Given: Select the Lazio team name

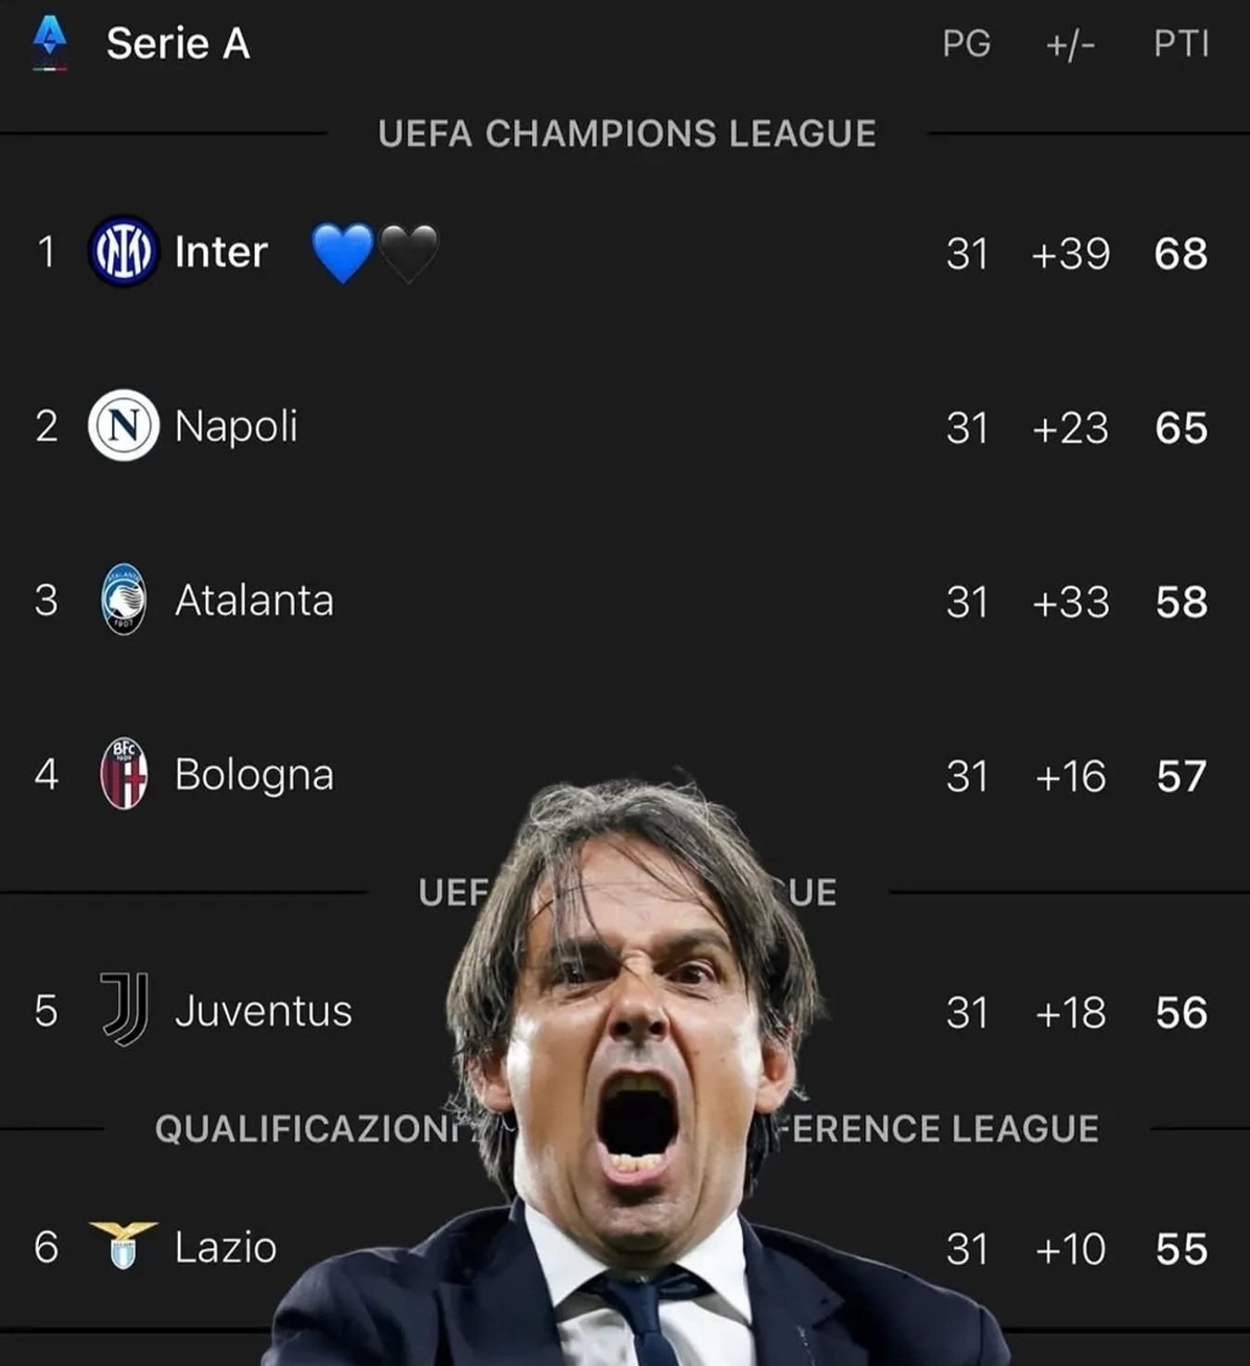Looking at the screenshot, I should [x=225, y=1247].
